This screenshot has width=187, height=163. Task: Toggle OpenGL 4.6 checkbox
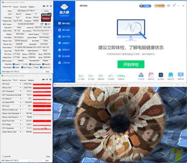(41, 67)
